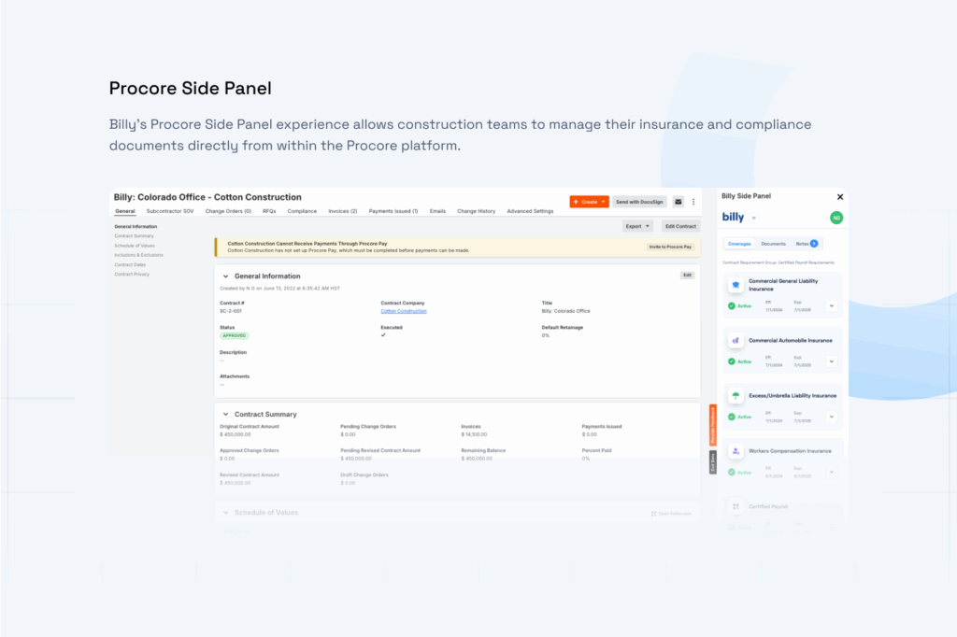
Task: Expand Workers Compensation Insurance card
Action: pyautogui.click(x=831, y=473)
